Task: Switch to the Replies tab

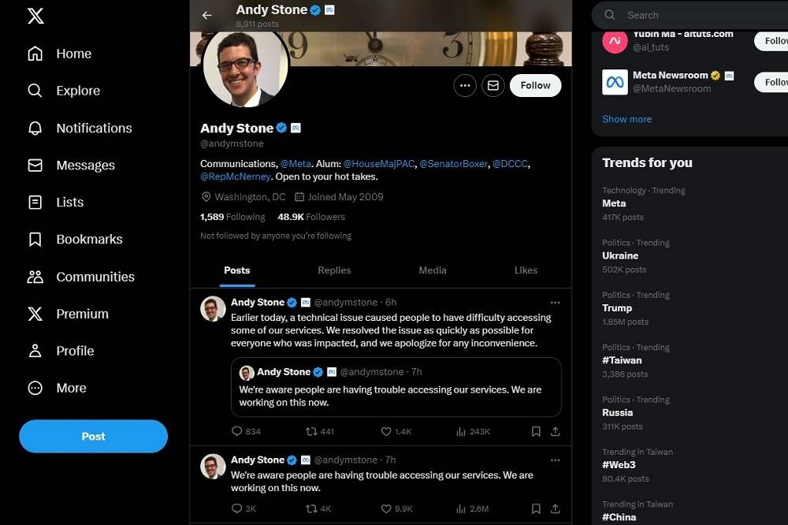Action: tap(334, 270)
